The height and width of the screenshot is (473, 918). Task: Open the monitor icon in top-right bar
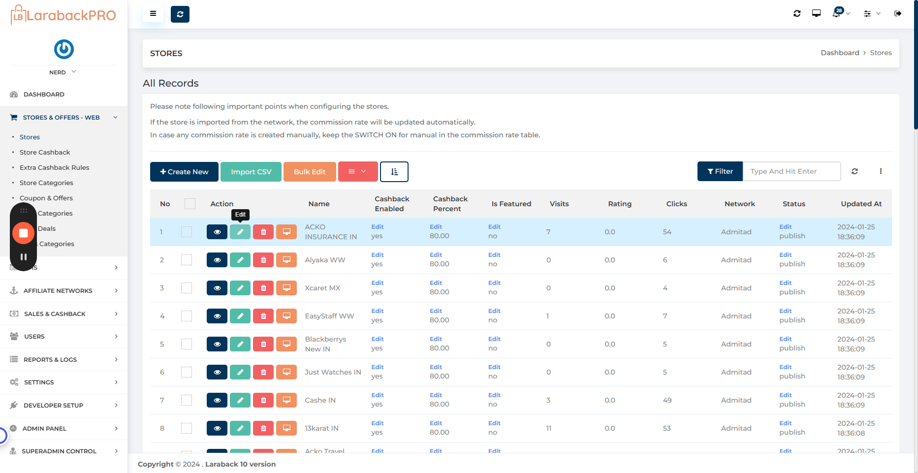tap(816, 13)
